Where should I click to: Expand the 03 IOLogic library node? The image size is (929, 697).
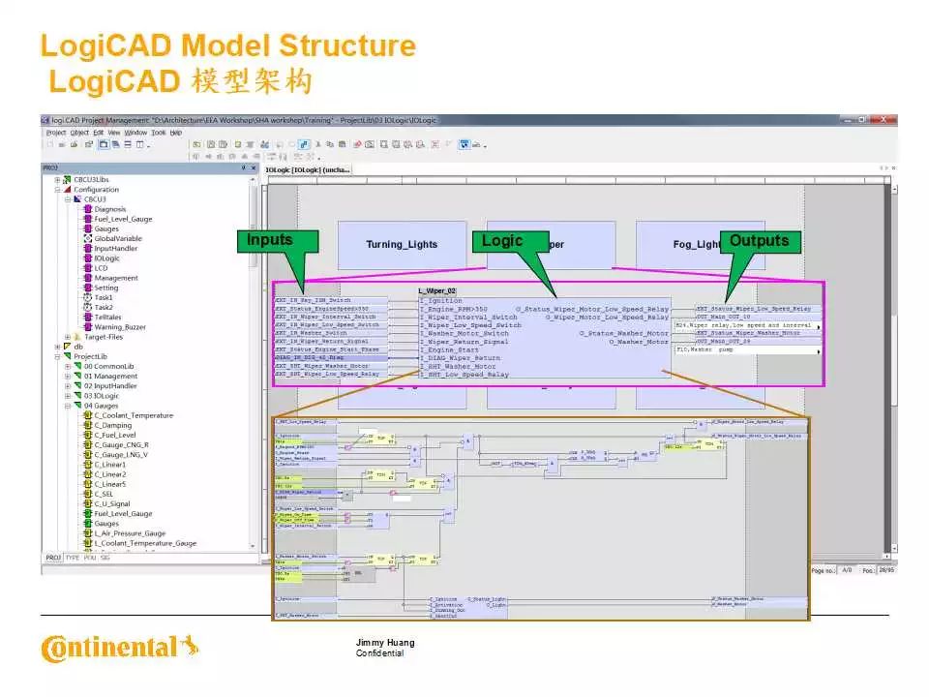tap(67, 396)
